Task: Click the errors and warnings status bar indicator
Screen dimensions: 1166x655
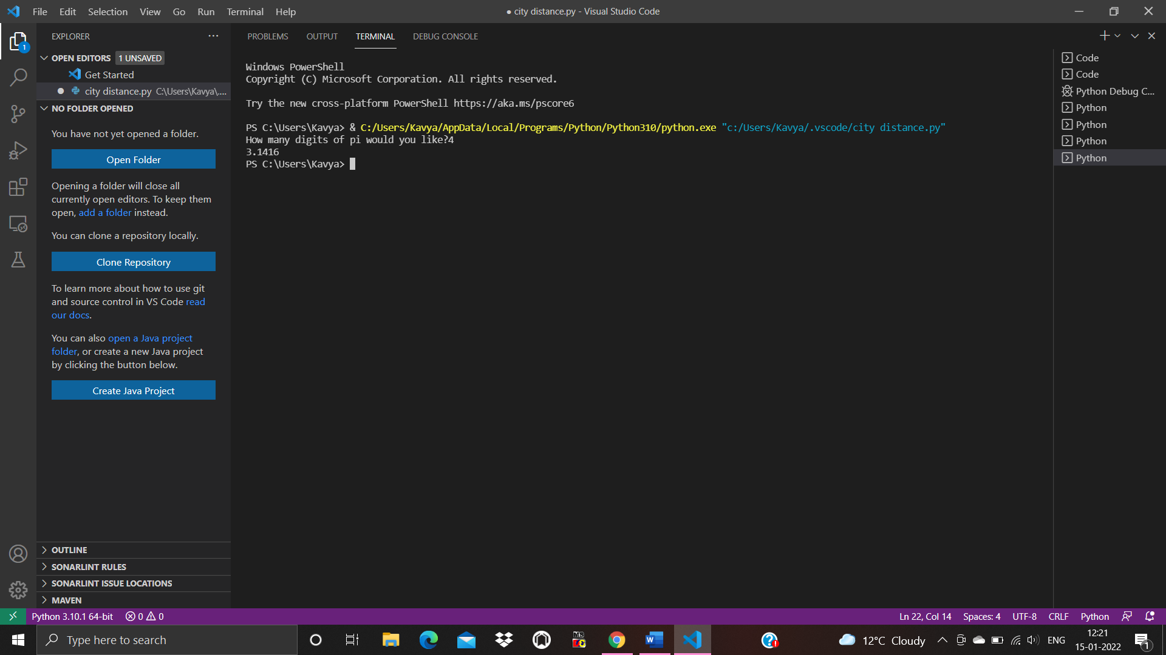Action: click(x=144, y=616)
